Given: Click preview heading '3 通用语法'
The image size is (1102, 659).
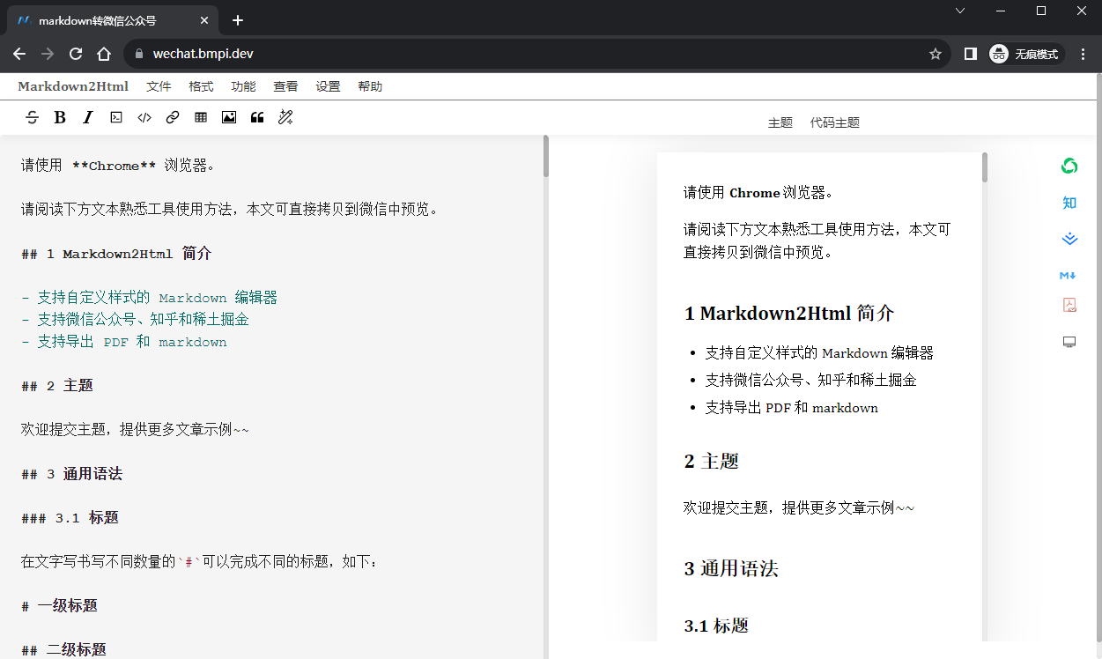Looking at the screenshot, I should (x=730, y=569).
